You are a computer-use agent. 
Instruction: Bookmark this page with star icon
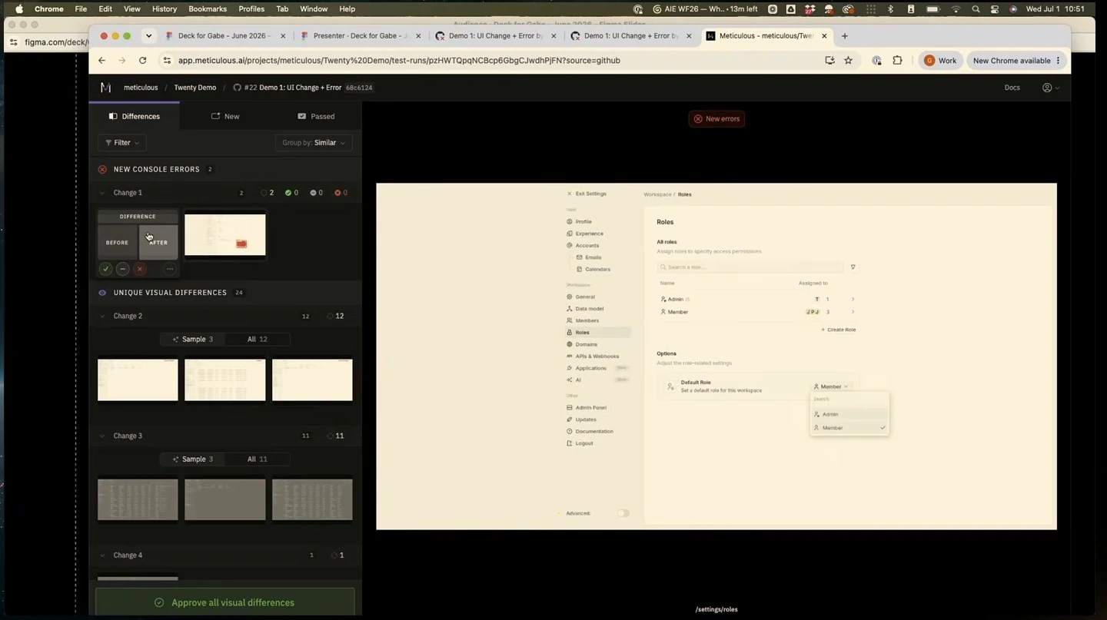[848, 60]
